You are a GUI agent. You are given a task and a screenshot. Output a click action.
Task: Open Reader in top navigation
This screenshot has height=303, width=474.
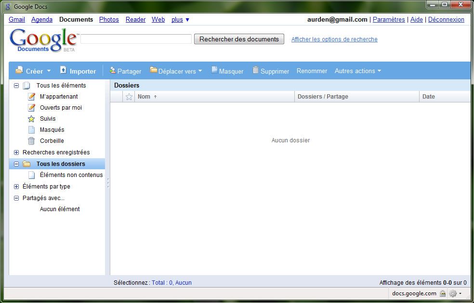pyautogui.click(x=135, y=20)
